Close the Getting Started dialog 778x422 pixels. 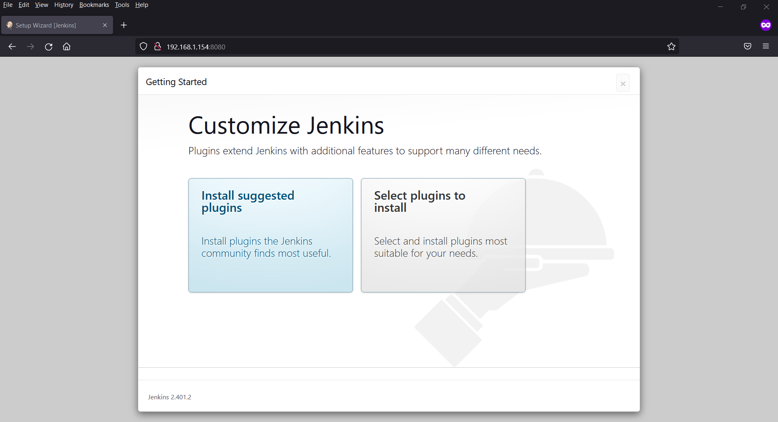pyautogui.click(x=623, y=83)
